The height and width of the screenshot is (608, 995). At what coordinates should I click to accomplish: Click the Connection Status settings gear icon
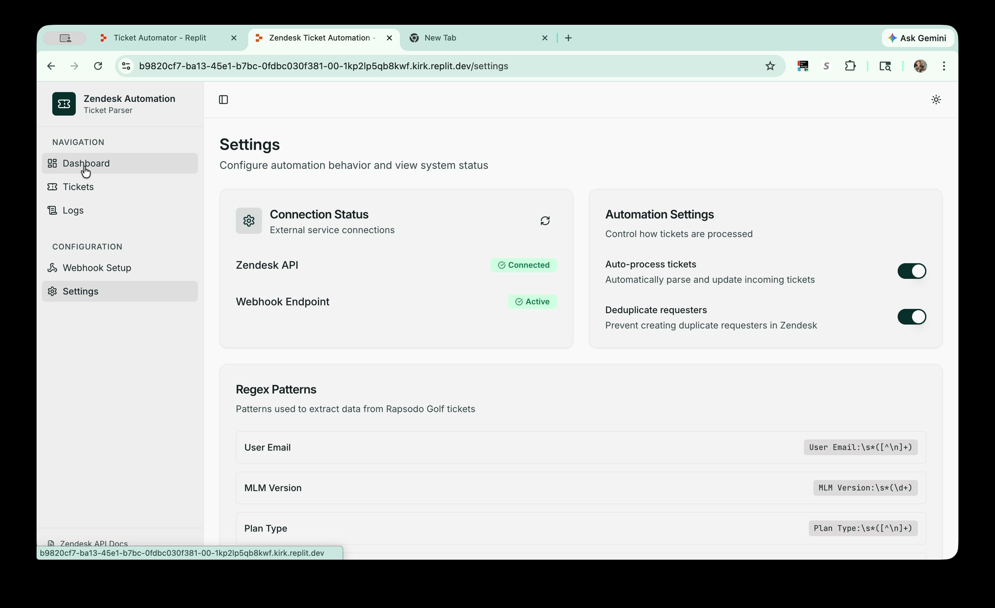pyautogui.click(x=248, y=220)
